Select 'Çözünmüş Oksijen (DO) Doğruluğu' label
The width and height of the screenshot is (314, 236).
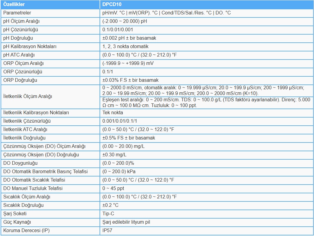tap(41, 155)
